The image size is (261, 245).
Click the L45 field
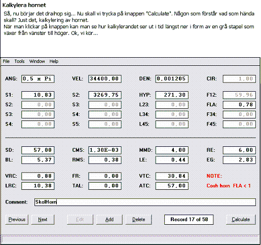pos(172,125)
